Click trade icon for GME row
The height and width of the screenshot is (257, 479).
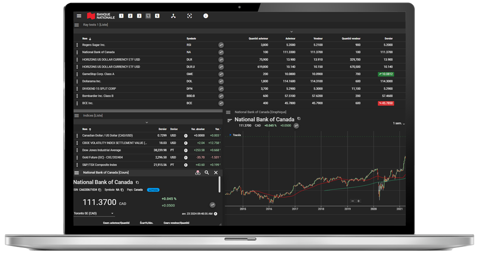(x=221, y=74)
